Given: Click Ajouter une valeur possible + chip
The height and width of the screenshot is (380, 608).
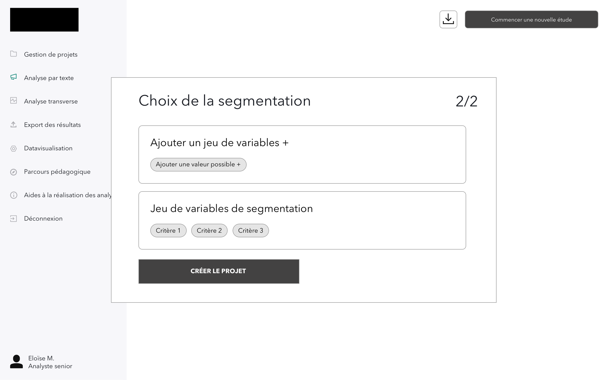Looking at the screenshot, I should coord(198,165).
